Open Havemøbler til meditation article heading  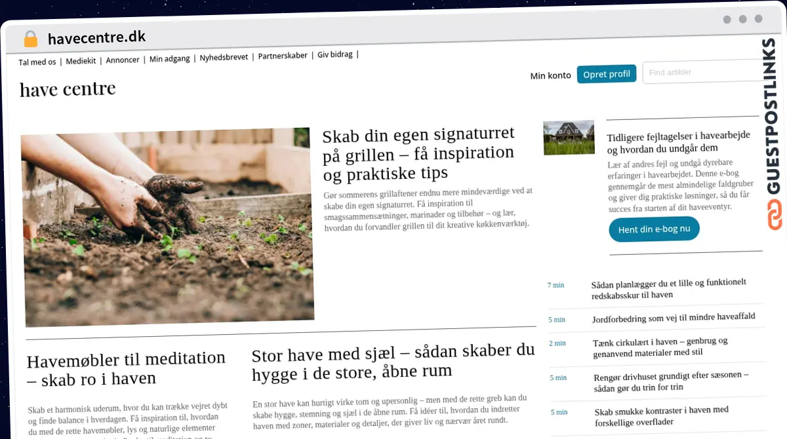tap(126, 369)
